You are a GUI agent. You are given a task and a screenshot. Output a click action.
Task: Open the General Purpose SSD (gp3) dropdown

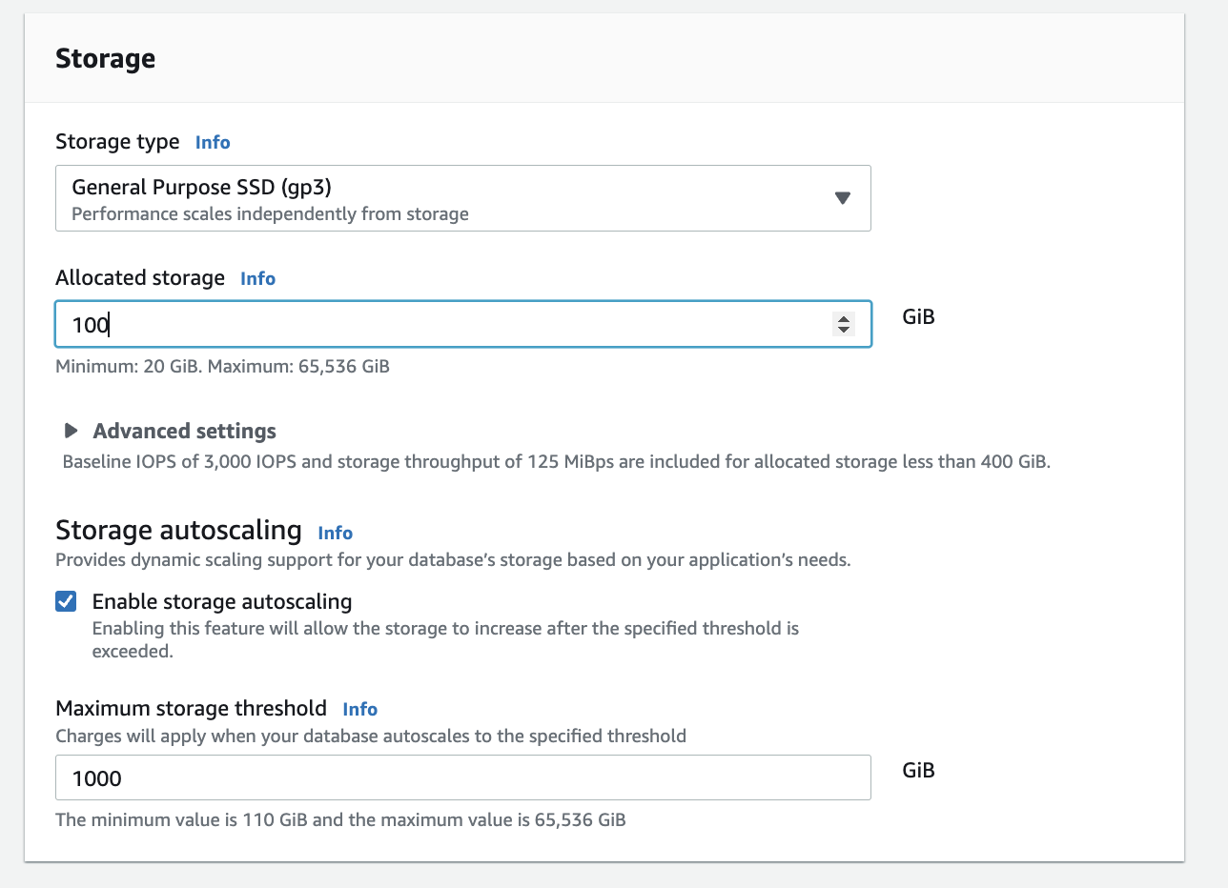[x=462, y=198]
